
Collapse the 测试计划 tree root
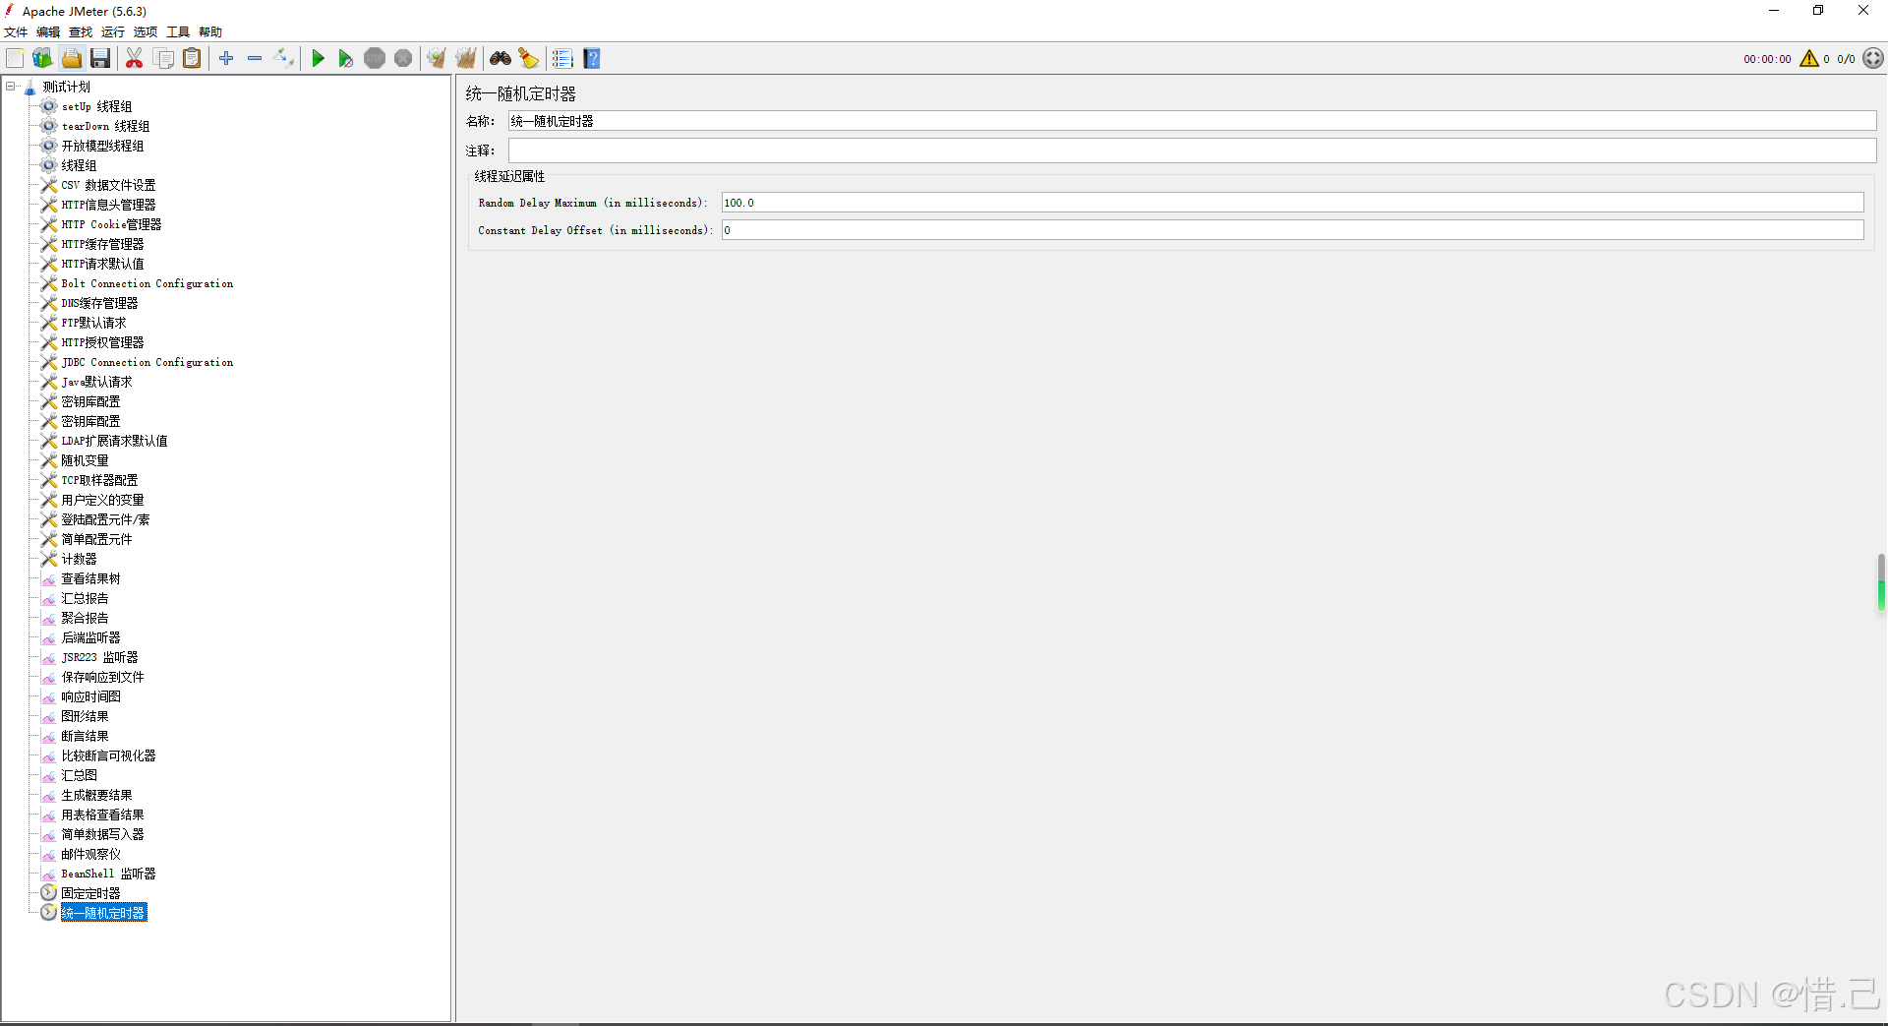11,87
